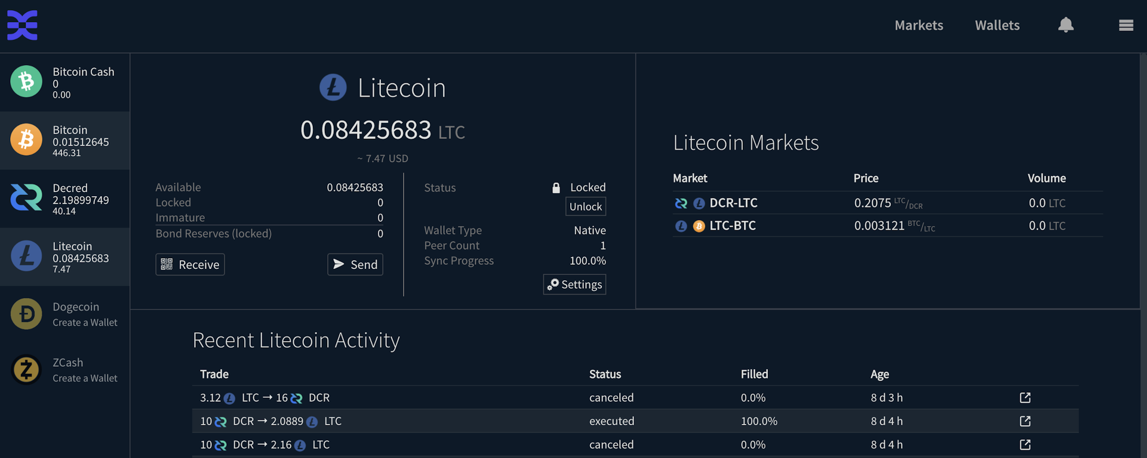The width and height of the screenshot is (1147, 458).
Task: Click the Send button
Action: (355, 264)
